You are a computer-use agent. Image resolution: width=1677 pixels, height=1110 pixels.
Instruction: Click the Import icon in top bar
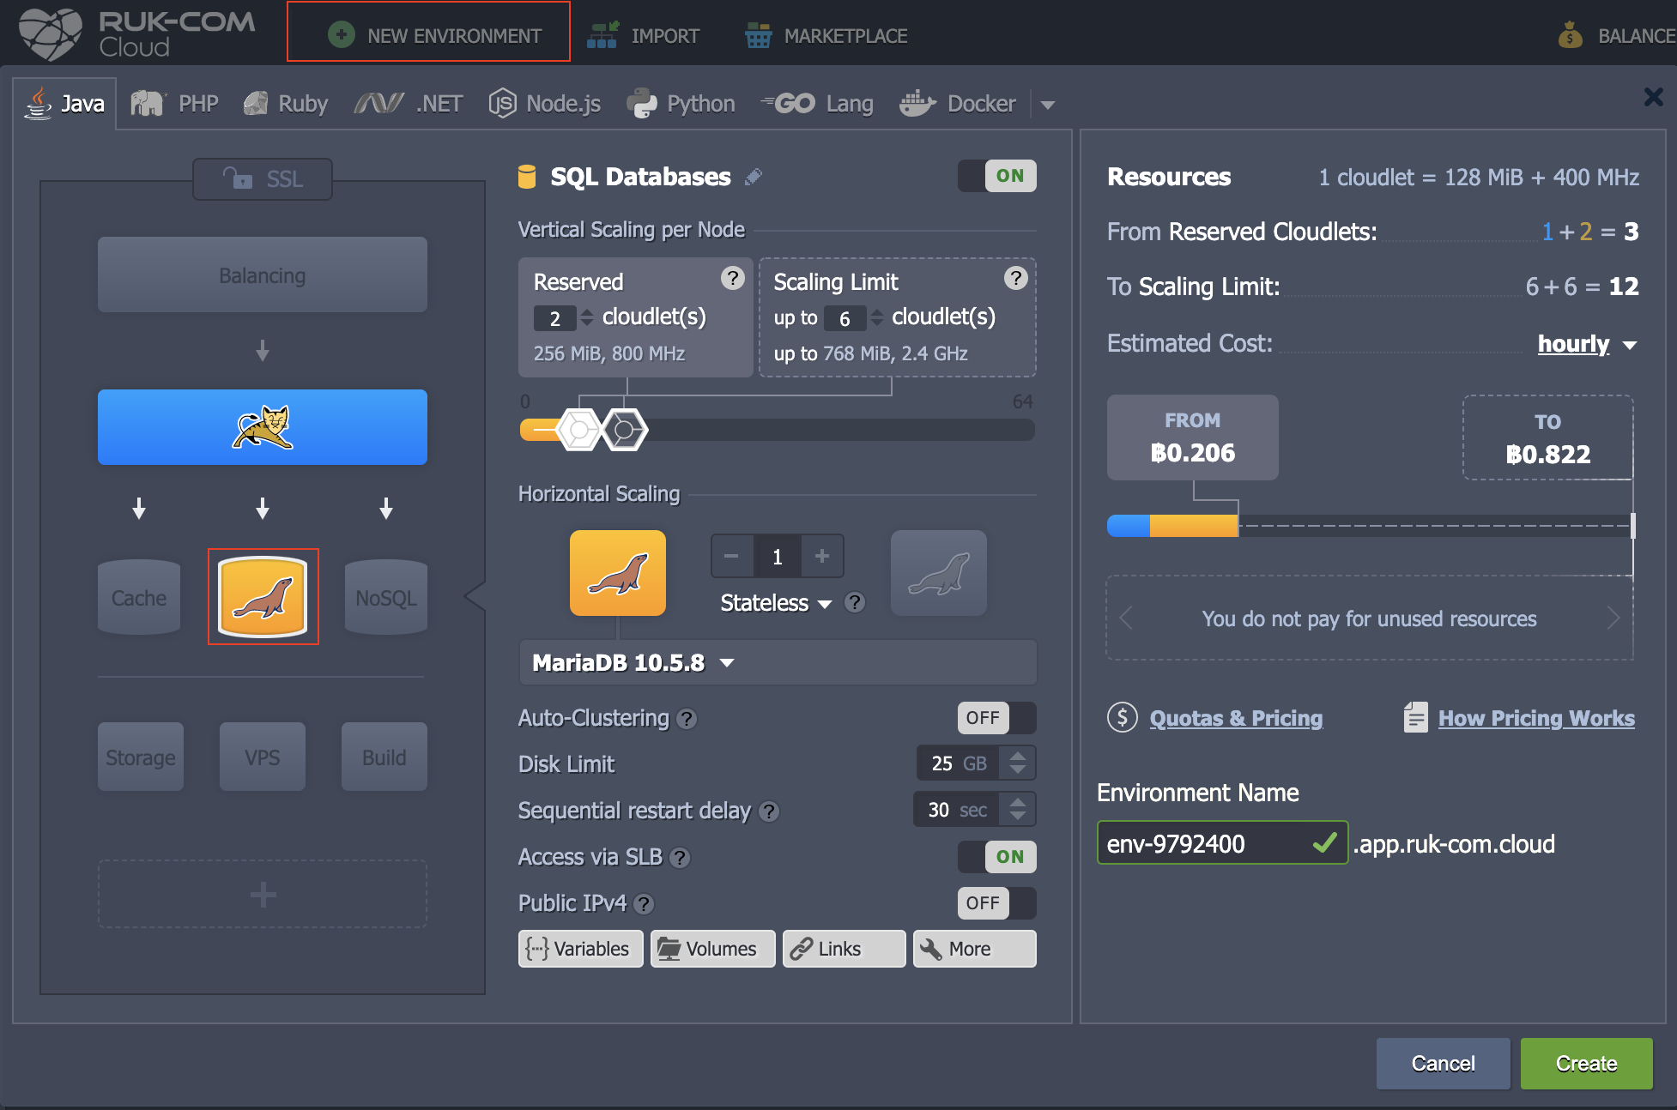[x=602, y=35]
